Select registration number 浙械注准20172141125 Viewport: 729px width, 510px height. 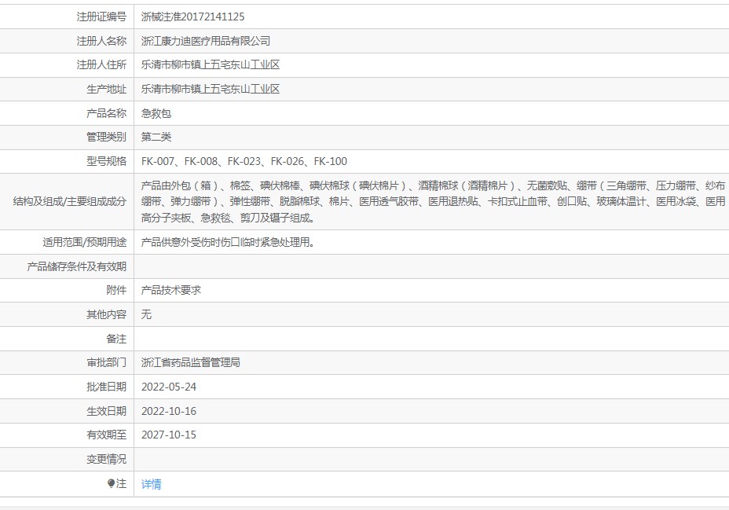tap(193, 17)
